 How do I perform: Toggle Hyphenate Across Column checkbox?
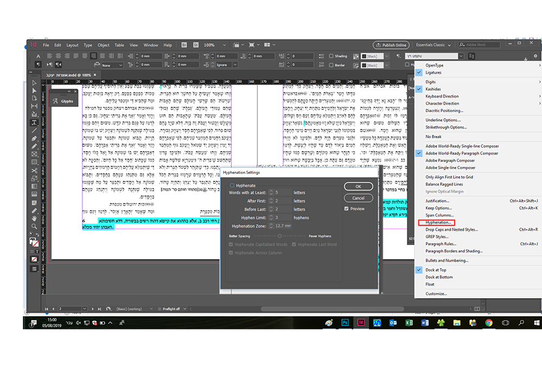(x=231, y=253)
